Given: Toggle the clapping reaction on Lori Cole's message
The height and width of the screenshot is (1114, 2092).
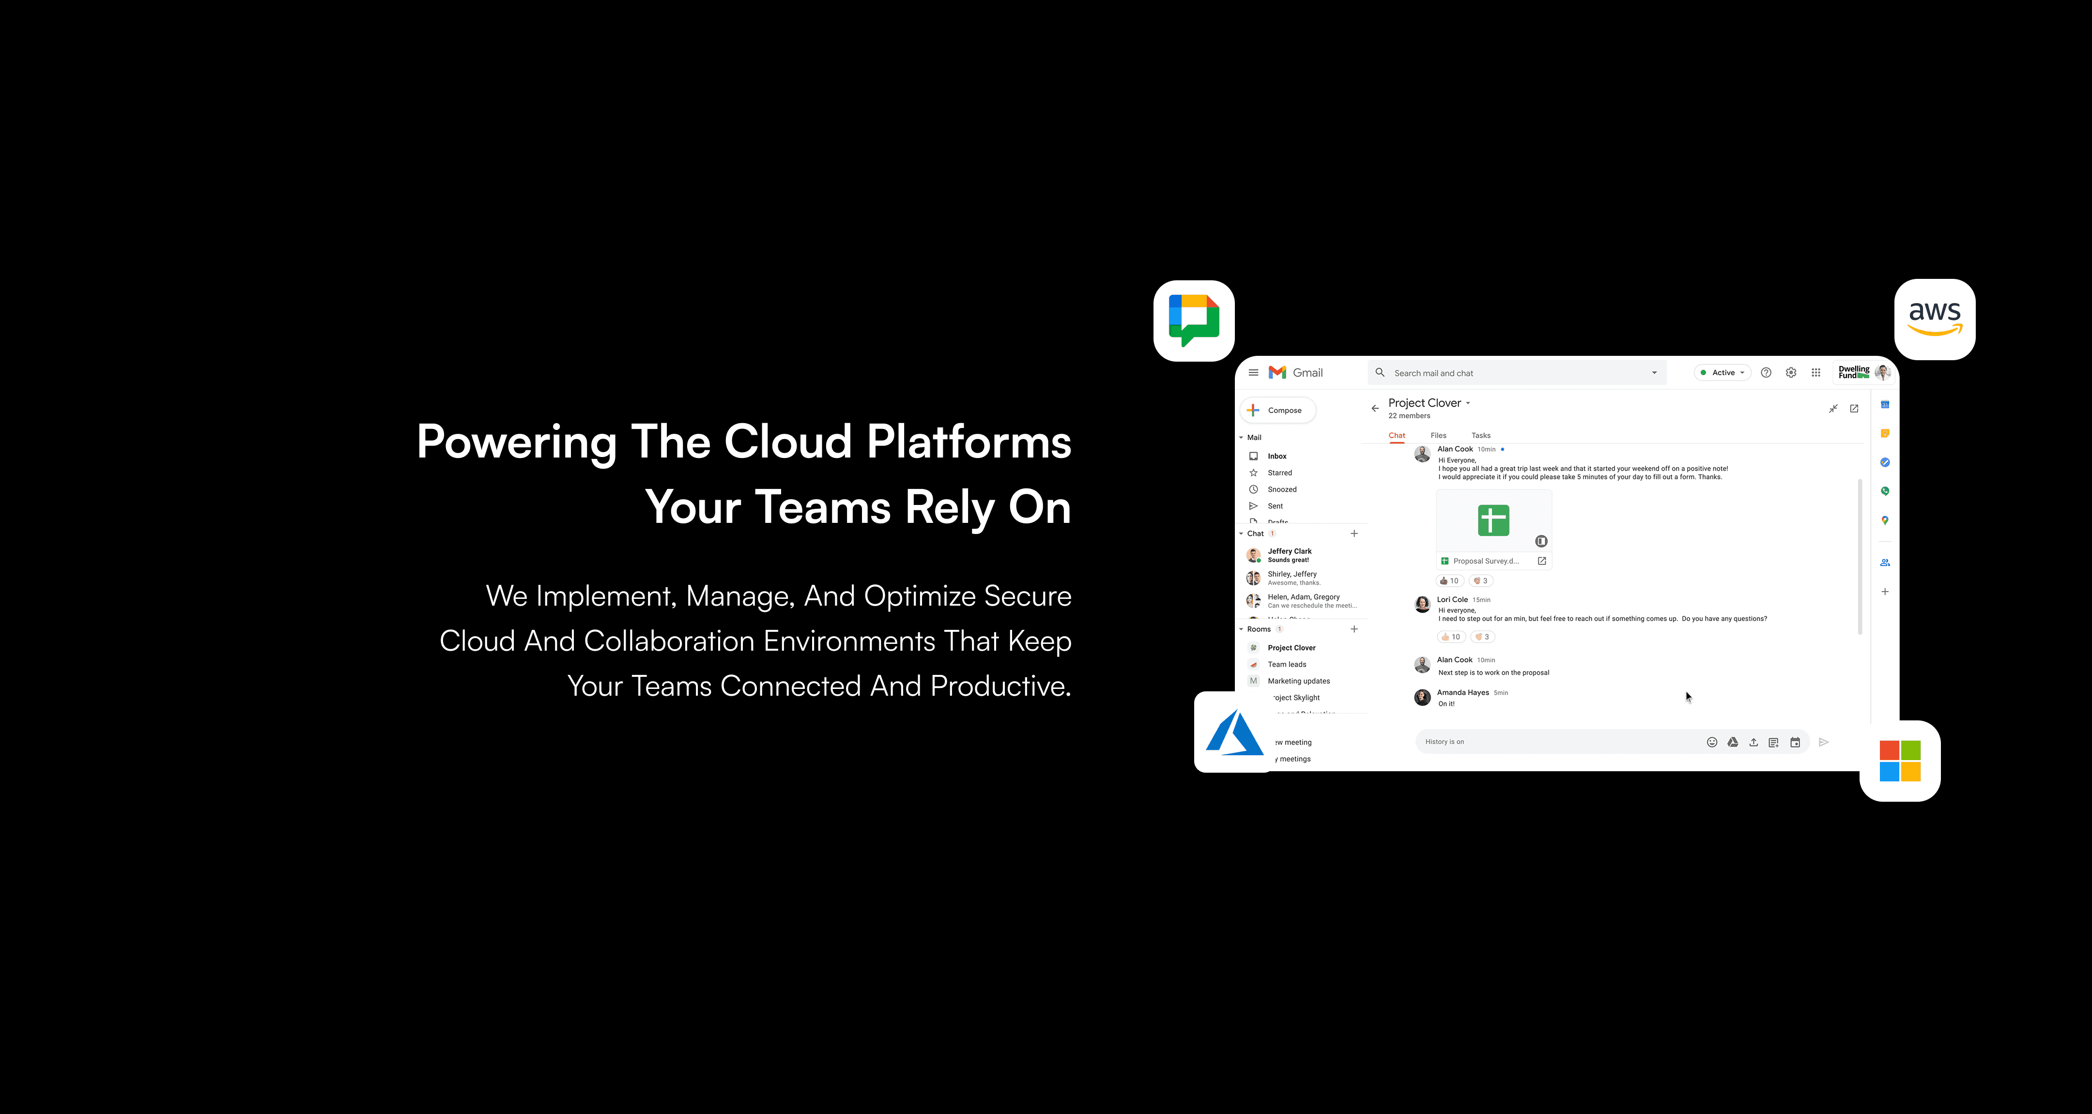Looking at the screenshot, I should coord(1482,637).
